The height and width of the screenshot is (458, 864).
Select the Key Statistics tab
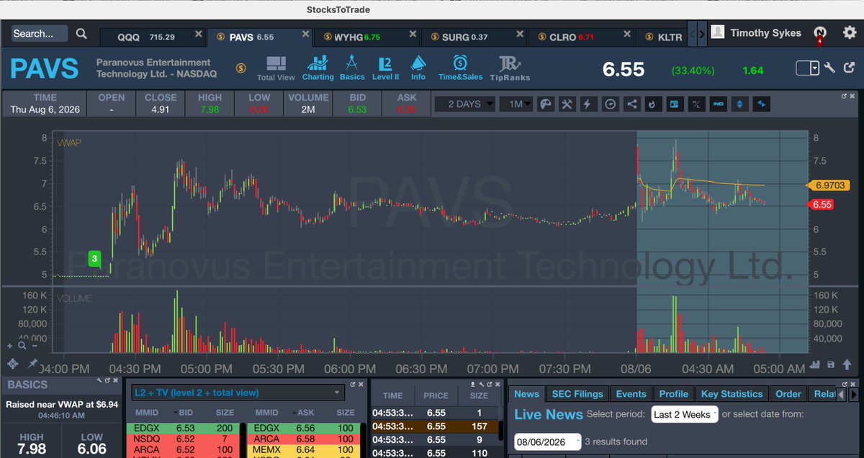pyautogui.click(x=732, y=394)
